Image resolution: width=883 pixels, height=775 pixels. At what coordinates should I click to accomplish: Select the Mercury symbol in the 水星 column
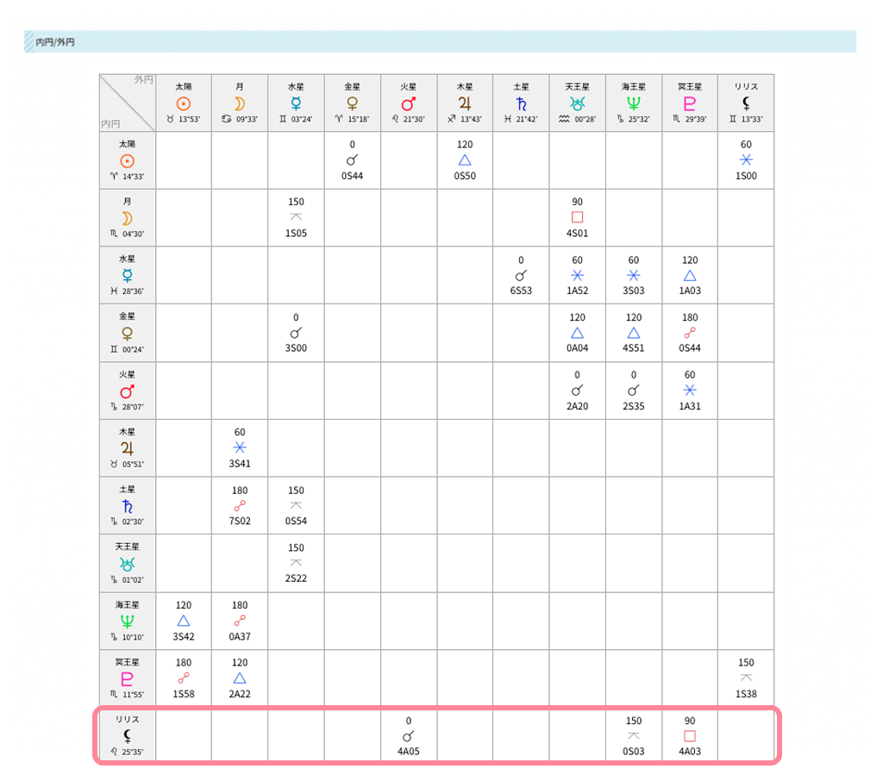coord(296,103)
